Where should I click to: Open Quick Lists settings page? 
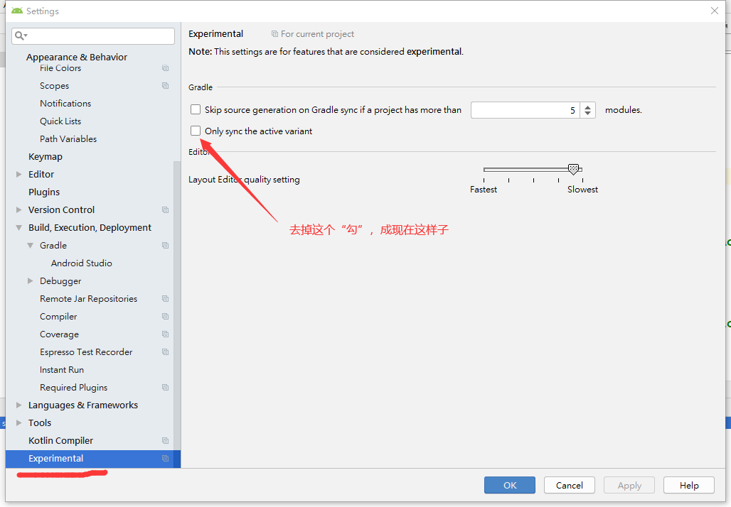[60, 121]
